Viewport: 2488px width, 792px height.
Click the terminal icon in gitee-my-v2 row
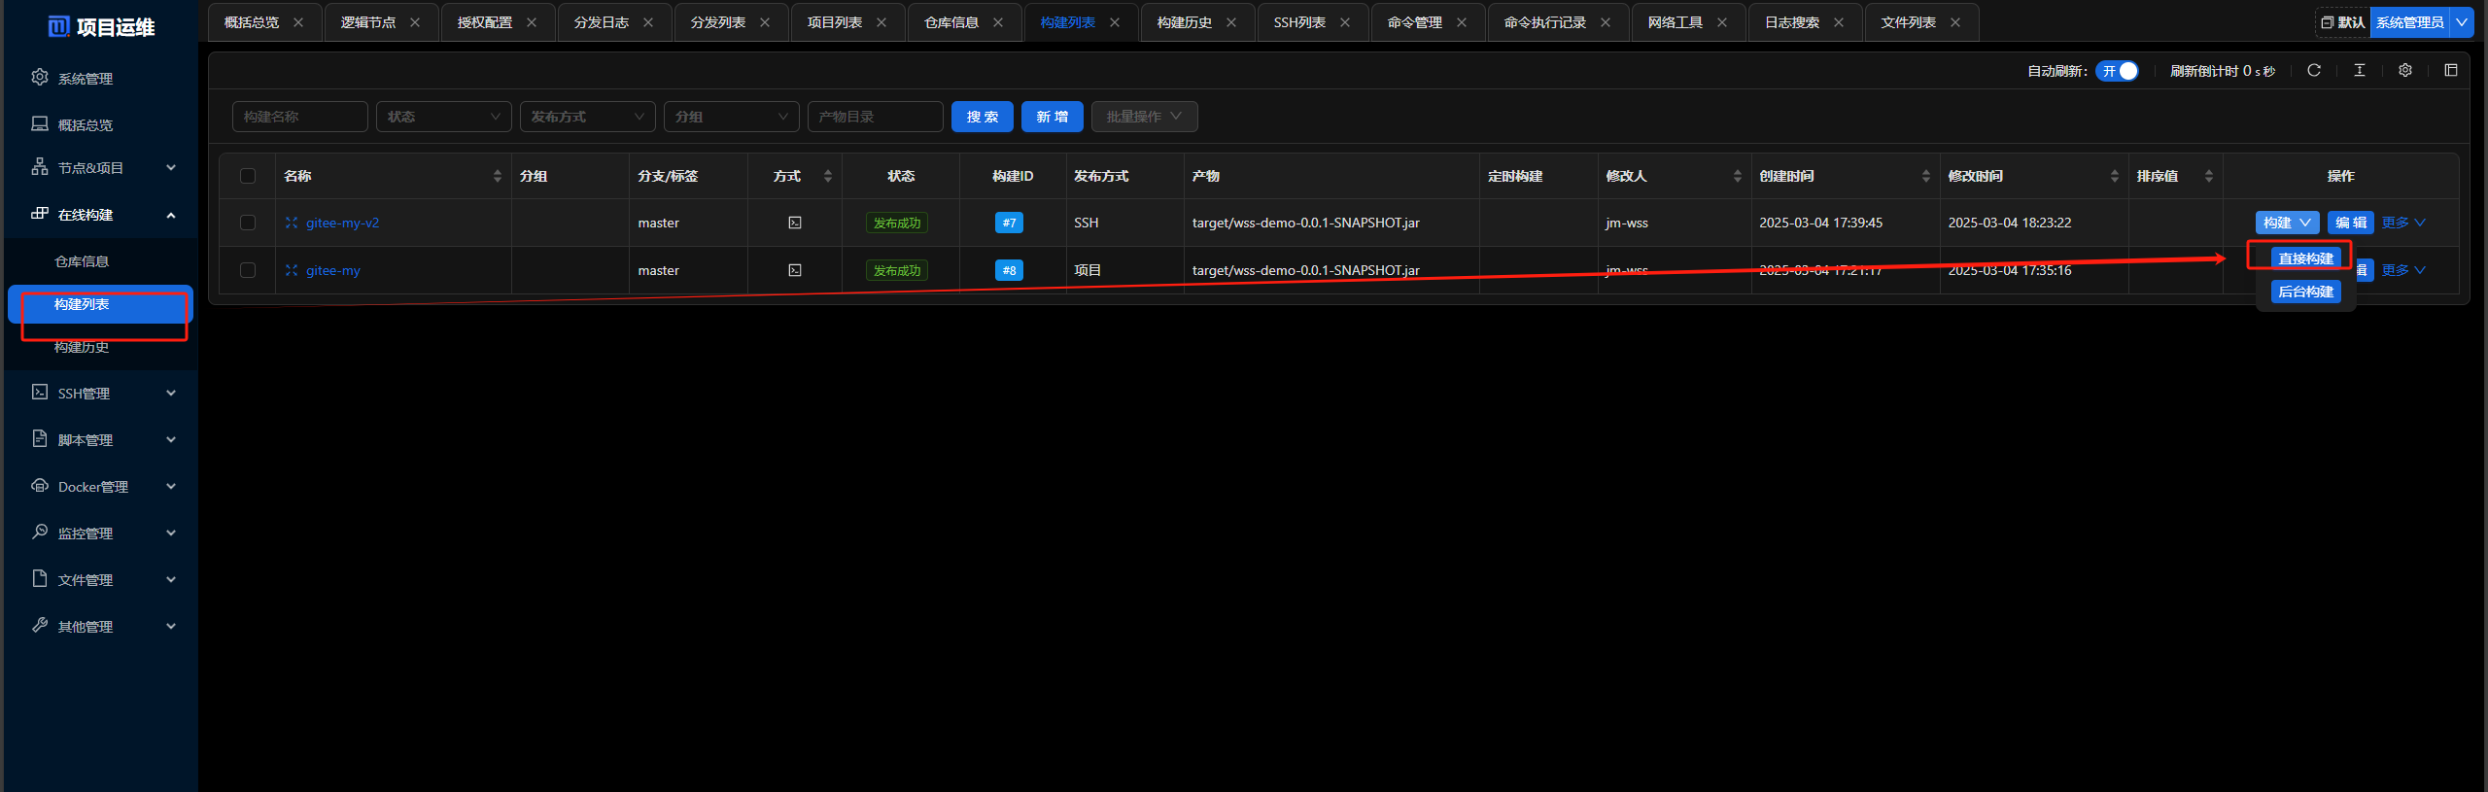point(794,223)
